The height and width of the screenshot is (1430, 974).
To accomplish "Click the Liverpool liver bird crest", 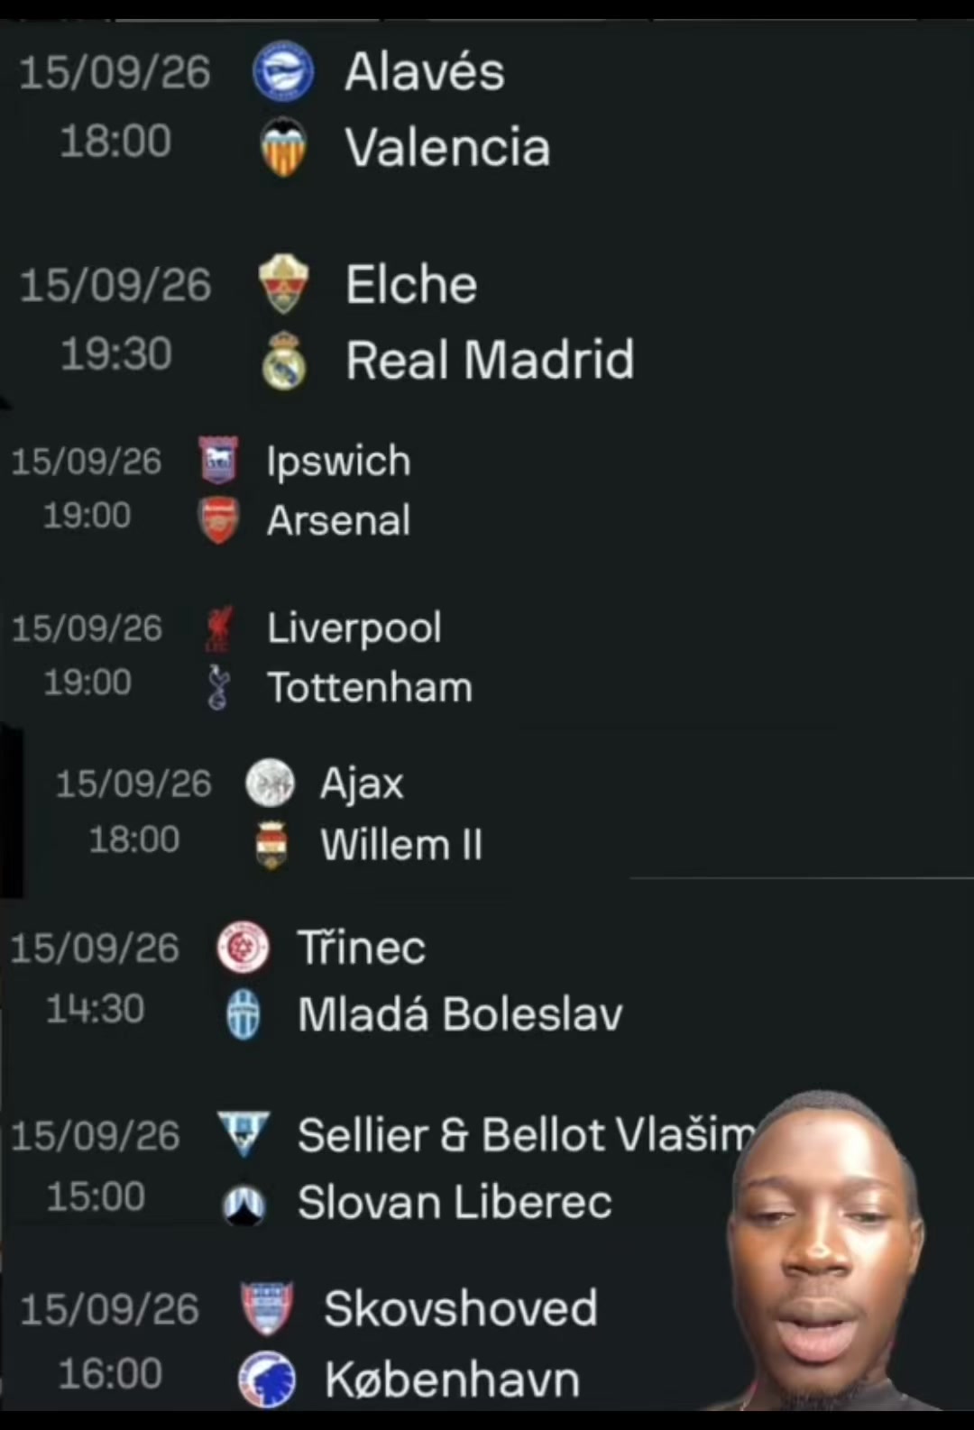I will tap(218, 628).
